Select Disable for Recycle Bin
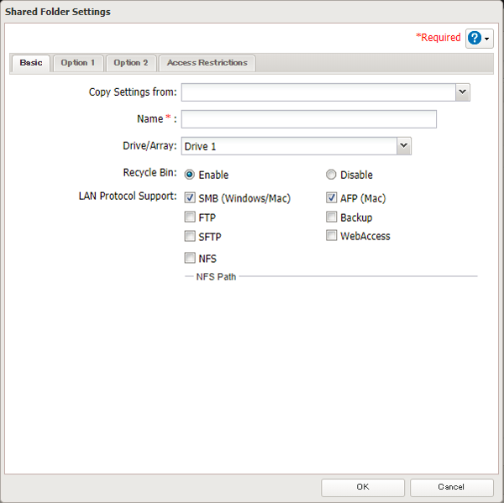This screenshot has height=503, width=504. pos(331,175)
